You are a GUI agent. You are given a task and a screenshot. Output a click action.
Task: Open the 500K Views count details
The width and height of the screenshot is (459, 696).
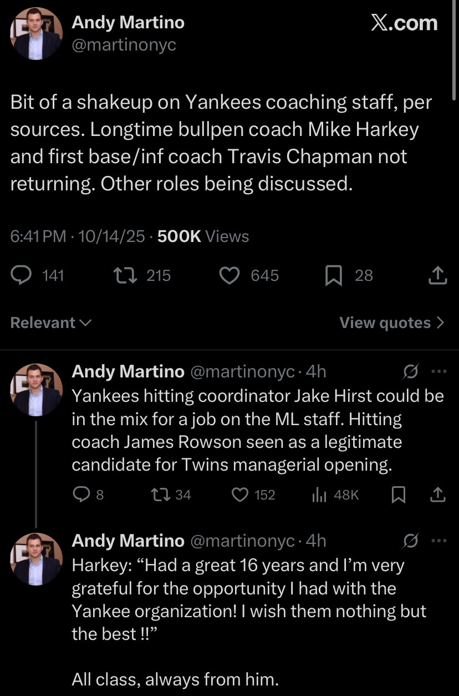point(203,236)
